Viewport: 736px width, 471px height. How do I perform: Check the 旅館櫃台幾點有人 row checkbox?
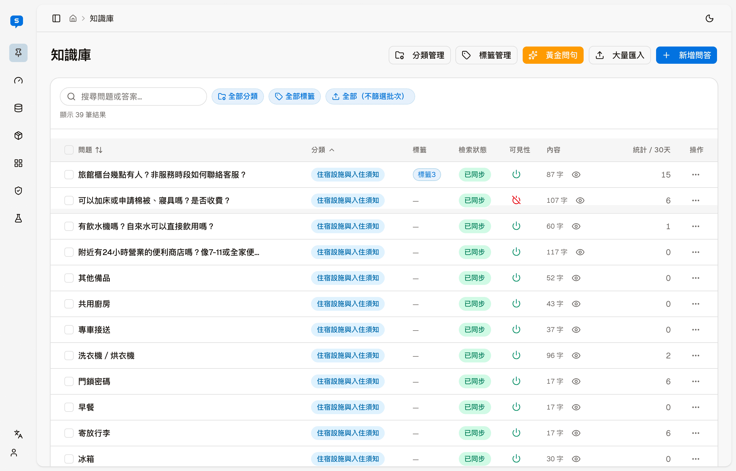(69, 175)
